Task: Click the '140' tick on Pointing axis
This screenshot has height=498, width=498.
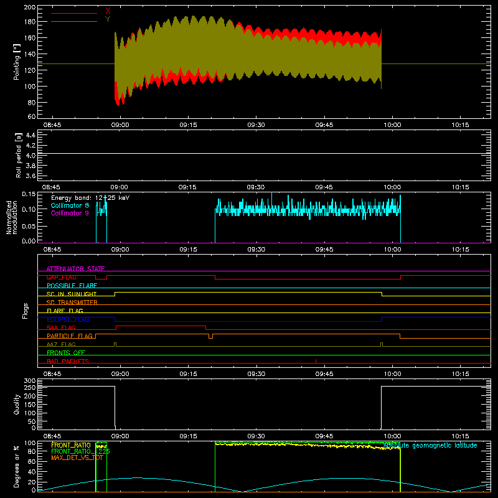Action: click(30, 54)
